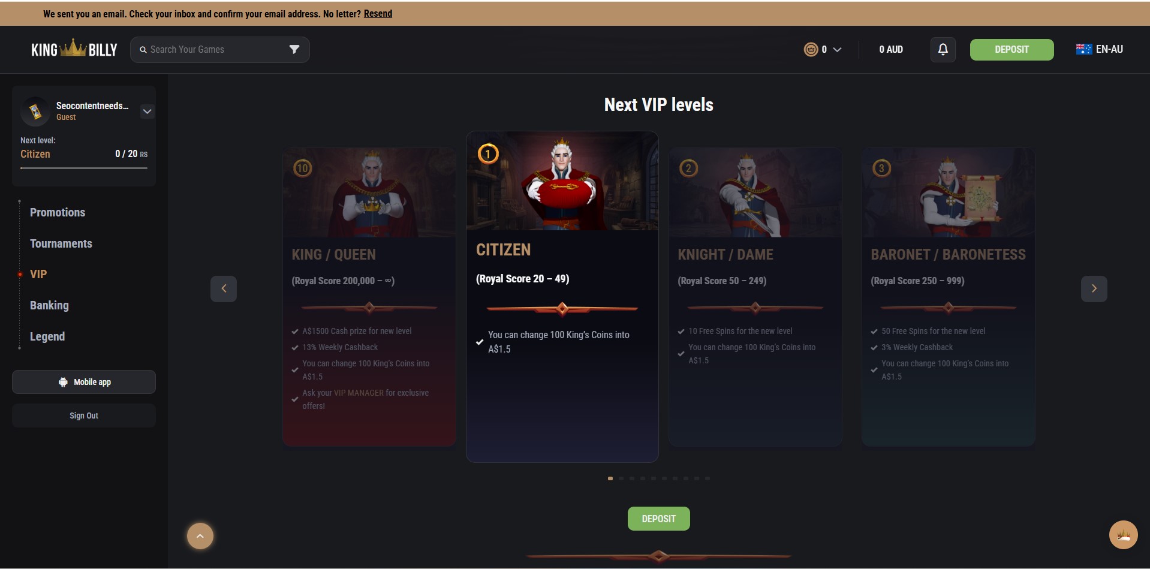
Task: Show previous VIP level with left arrow
Action: pyautogui.click(x=224, y=288)
